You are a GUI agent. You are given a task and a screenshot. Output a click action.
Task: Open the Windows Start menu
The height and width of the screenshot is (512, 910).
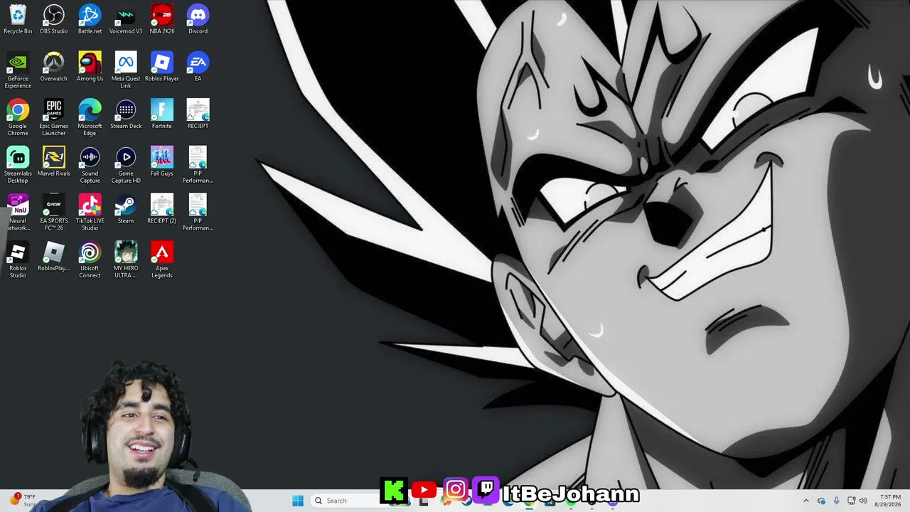298,501
